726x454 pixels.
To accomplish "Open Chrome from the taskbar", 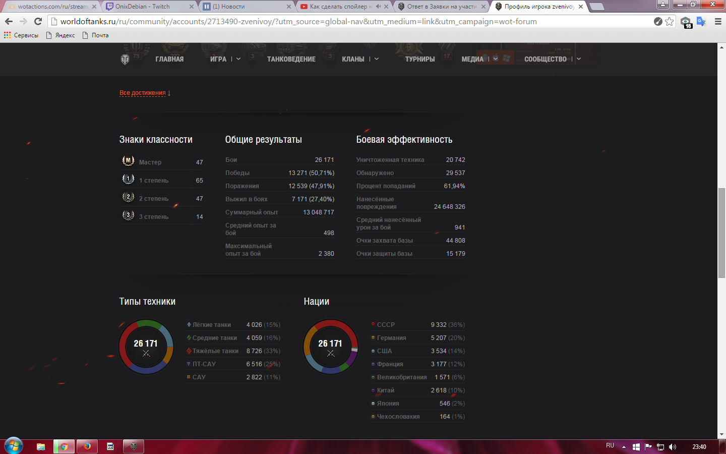I will tap(64, 446).
